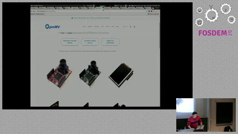238x134 pixels.
Task: Open the About nav item
Action: [x=113, y=27]
